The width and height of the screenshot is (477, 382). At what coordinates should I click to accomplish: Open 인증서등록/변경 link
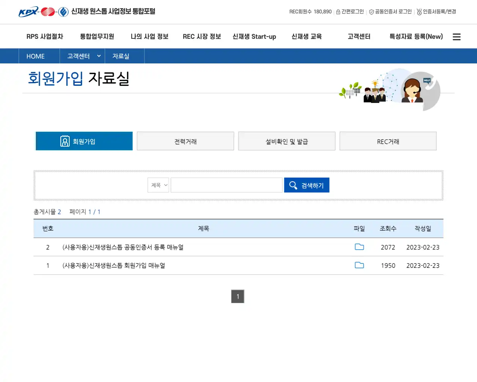click(x=436, y=12)
